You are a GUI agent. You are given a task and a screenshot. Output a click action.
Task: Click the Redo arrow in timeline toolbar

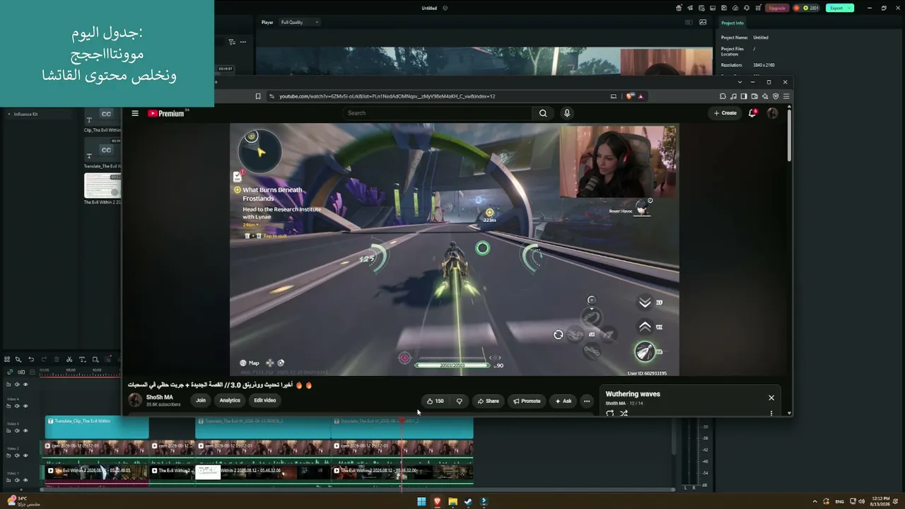44,359
